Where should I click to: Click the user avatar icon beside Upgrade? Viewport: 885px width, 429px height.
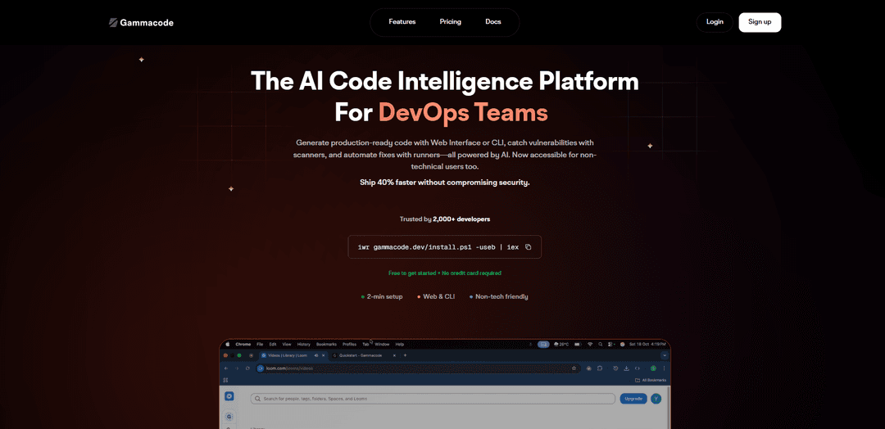click(656, 399)
